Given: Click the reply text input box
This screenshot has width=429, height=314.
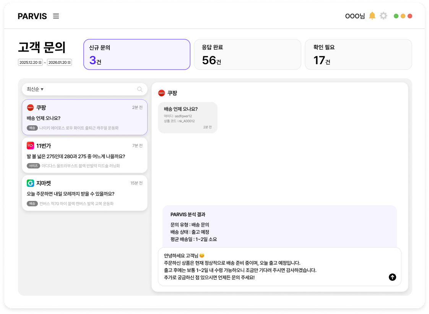Looking at the screenshot, I should click(x=279, y=267).
